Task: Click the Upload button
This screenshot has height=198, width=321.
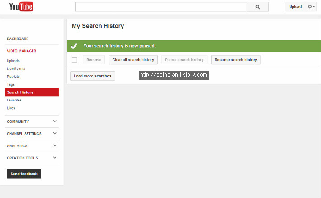Action: point(295,7)
